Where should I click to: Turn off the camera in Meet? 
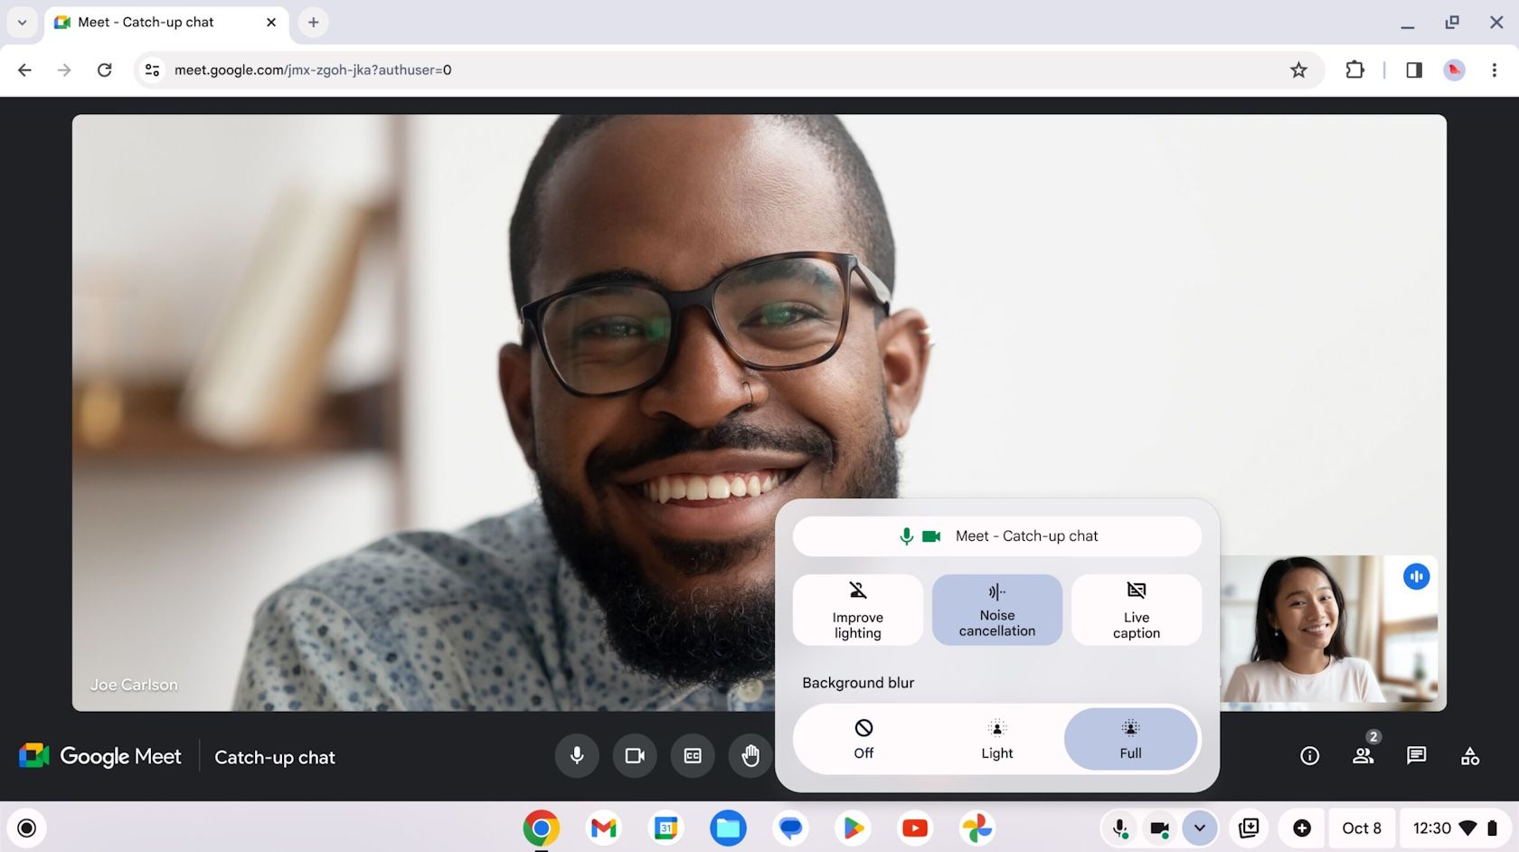[x=634, y=756]
